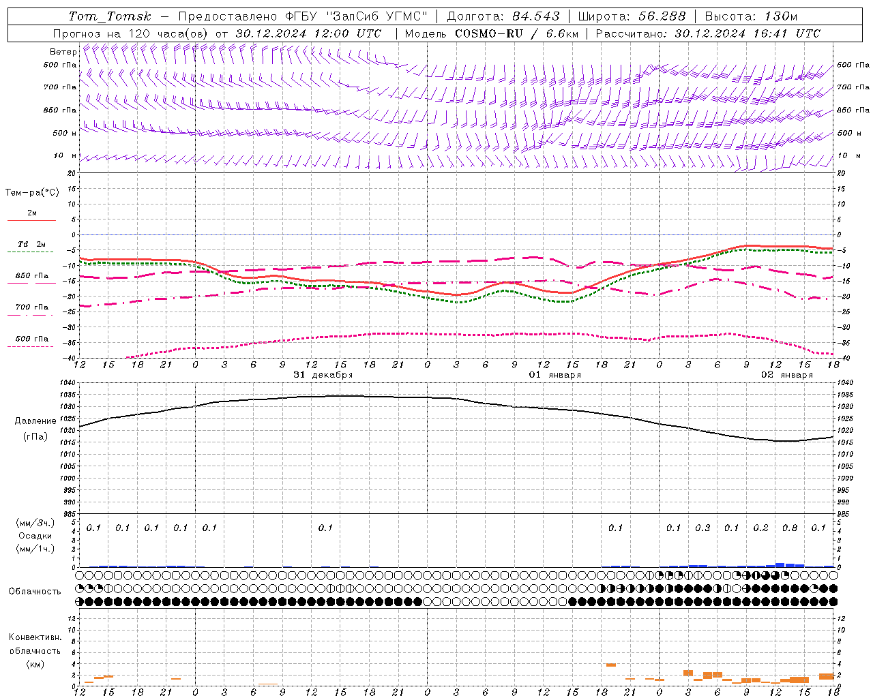Click the Тем-ра(°C) axis label
The height and width of the screenshot is (698, 873).
tap(32, 193)
